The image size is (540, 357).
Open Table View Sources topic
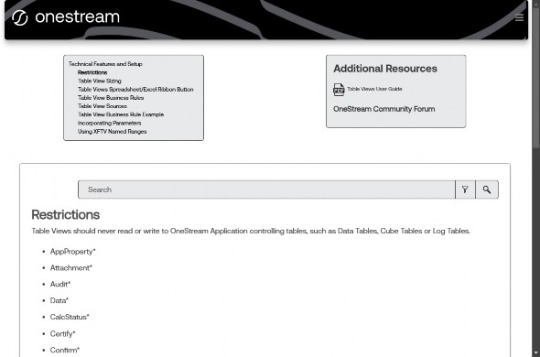(x=103, y=106)
